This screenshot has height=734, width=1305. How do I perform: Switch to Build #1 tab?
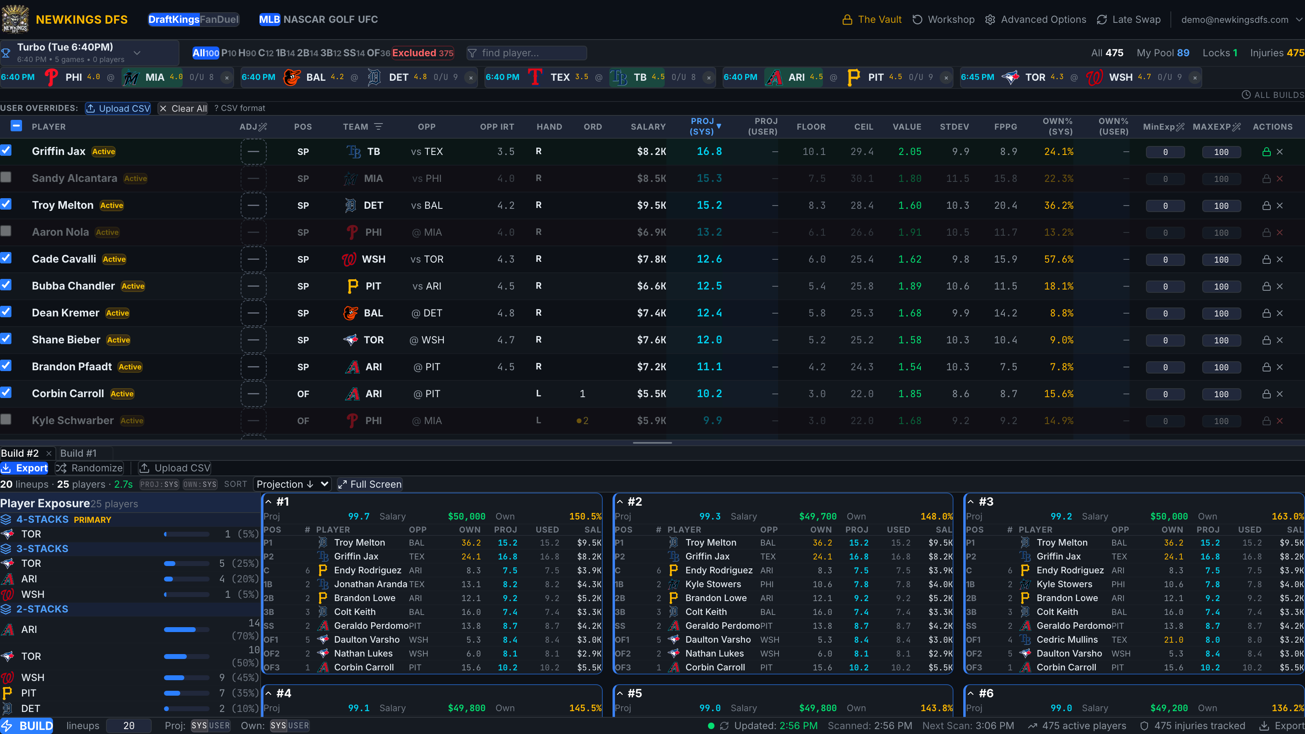point(79,453)
